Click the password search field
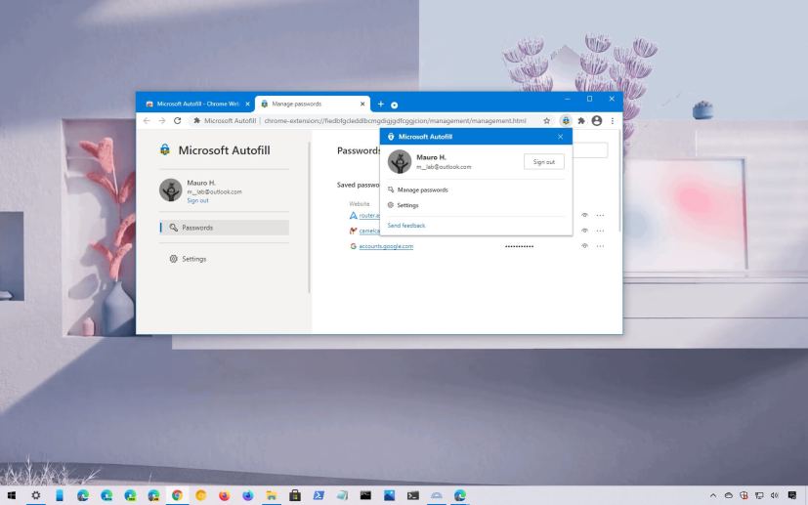The image size is (808, 505). pos(589,150)
